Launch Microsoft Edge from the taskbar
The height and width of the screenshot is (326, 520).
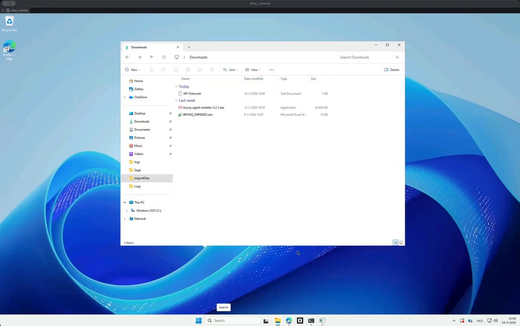[289, 321]
